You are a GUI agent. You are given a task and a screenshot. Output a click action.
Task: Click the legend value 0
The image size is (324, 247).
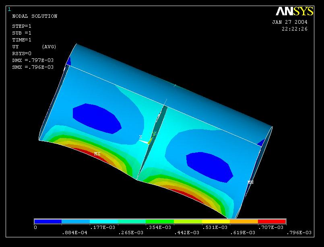pos(35,227)
